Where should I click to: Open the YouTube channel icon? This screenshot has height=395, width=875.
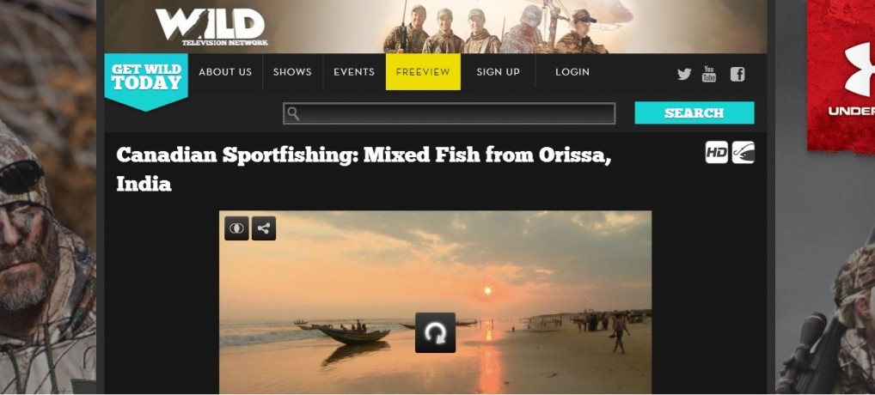click(709, 74)
